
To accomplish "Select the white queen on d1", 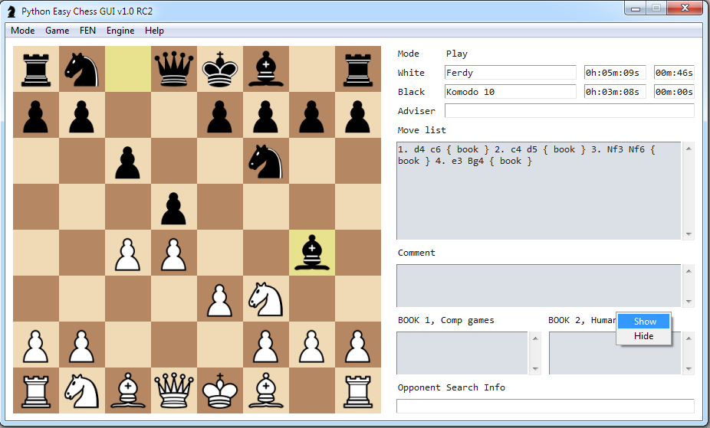I will [x=174, y=390].
